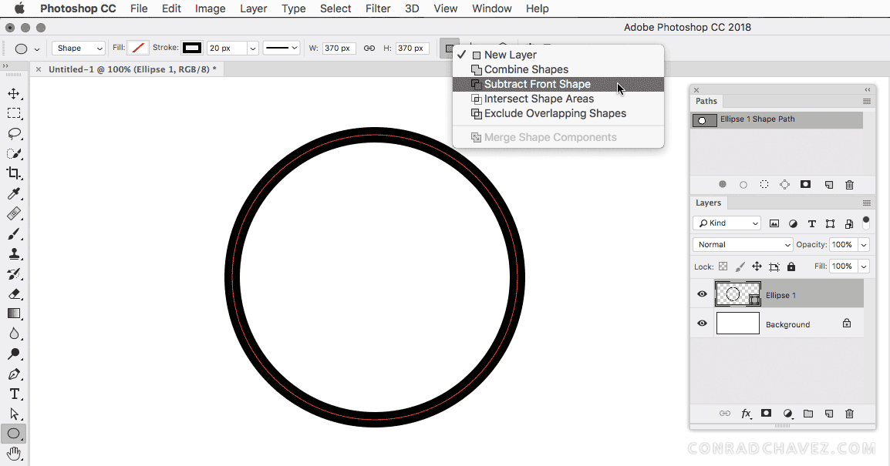Create new adjustment layer icon

pos(788,414)
